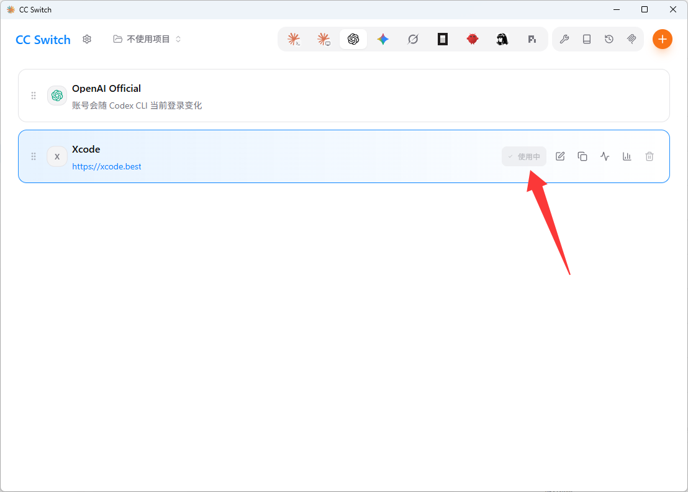Click the X avatar of Xcode provider

coord(57,156)
